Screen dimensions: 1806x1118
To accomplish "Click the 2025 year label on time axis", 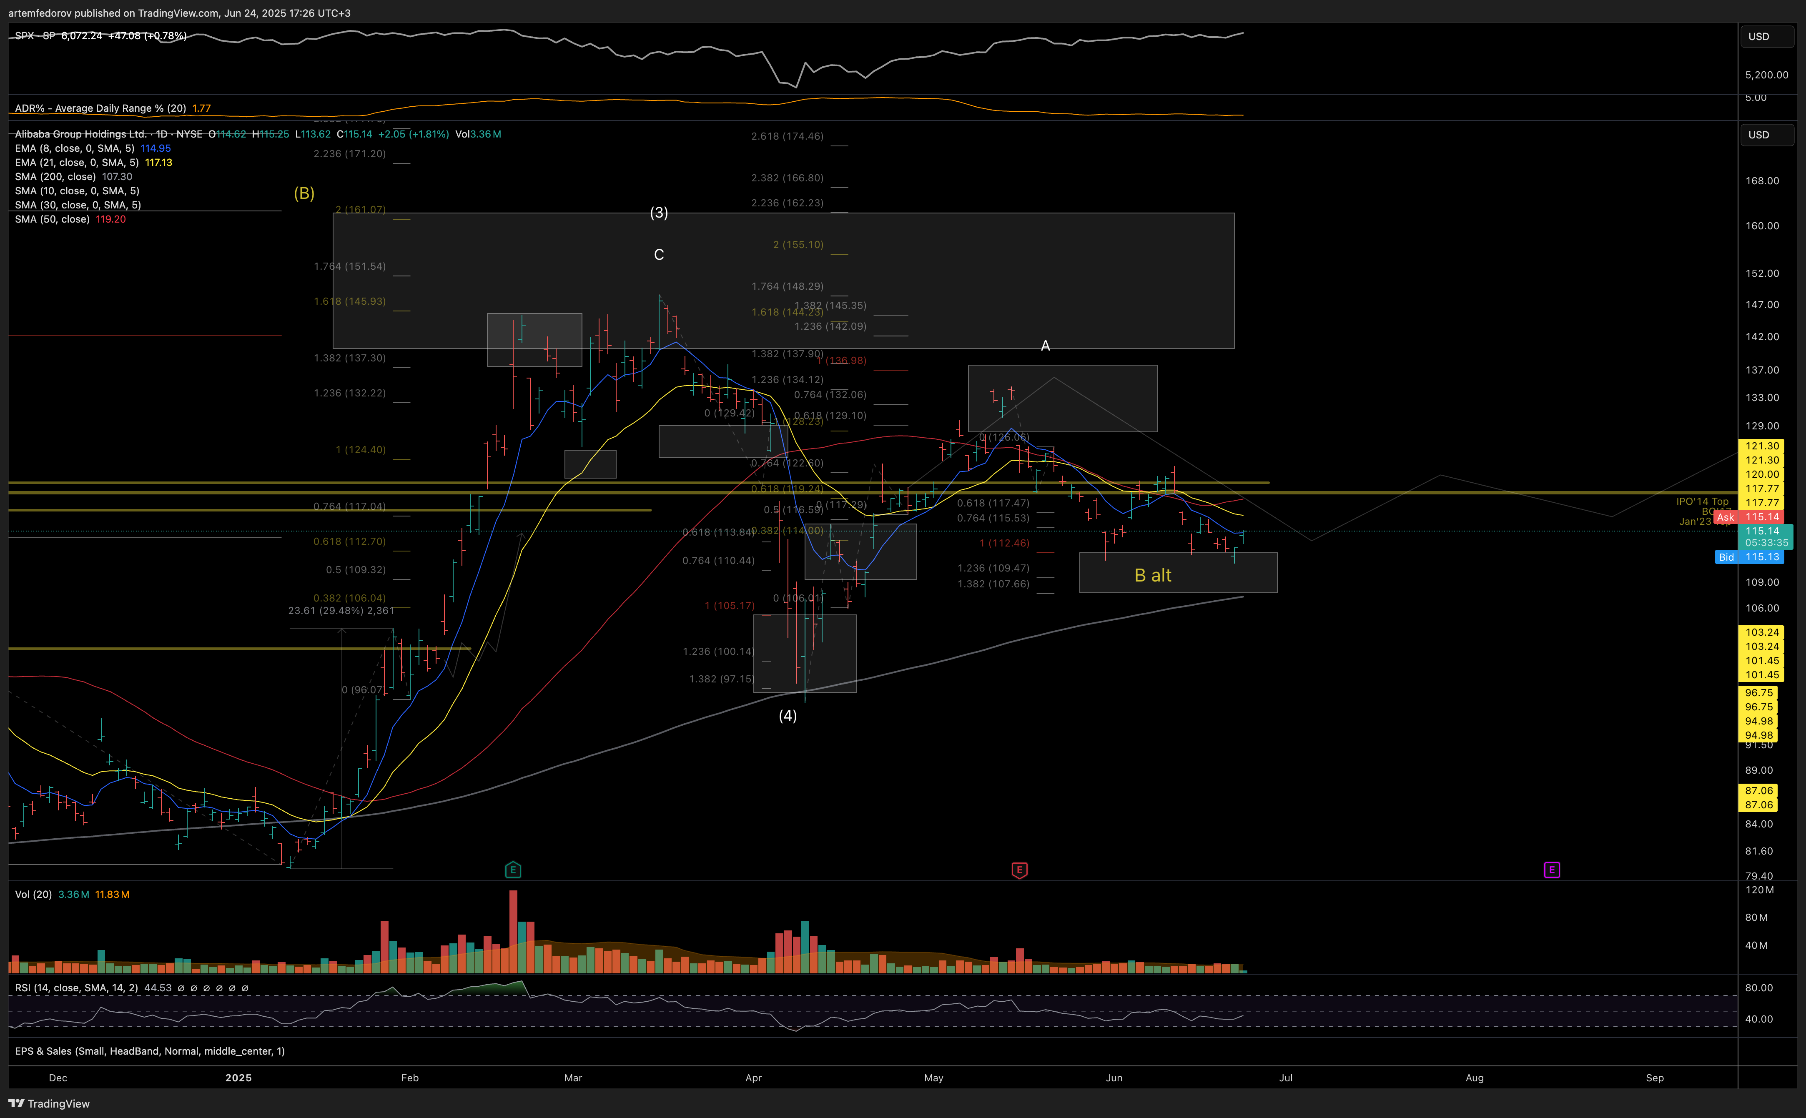I will pyautogui.click(x=238, y=1077).
